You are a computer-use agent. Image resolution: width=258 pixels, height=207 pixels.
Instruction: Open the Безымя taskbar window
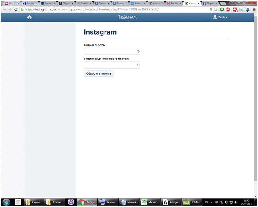129,202
